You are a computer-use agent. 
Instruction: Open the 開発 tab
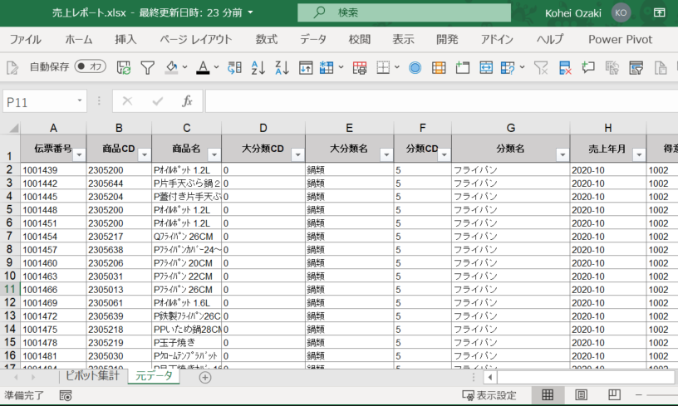pyautogui.click(x=447, y=39)
